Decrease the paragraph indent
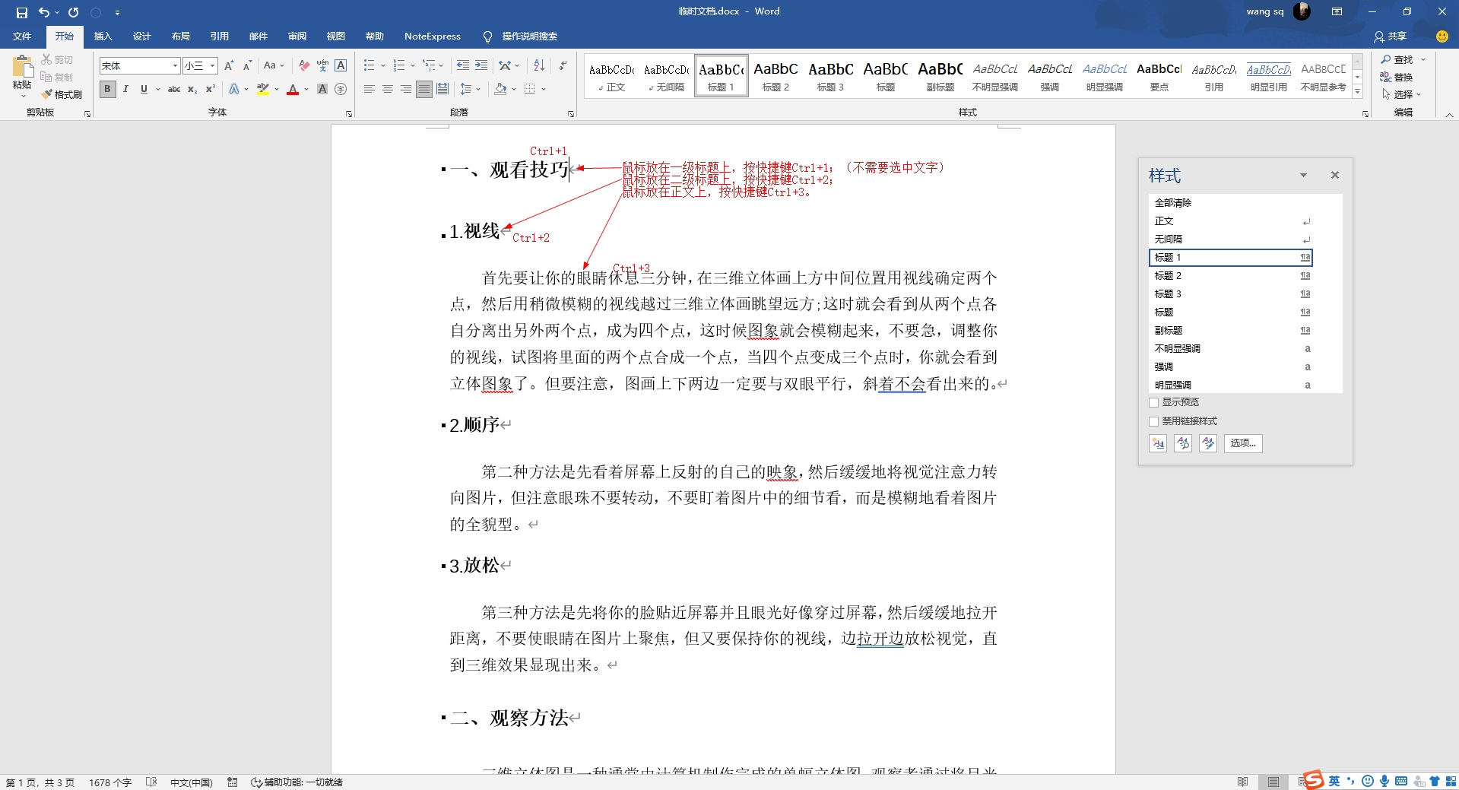1459x790 pixels. tap(463, 65)
